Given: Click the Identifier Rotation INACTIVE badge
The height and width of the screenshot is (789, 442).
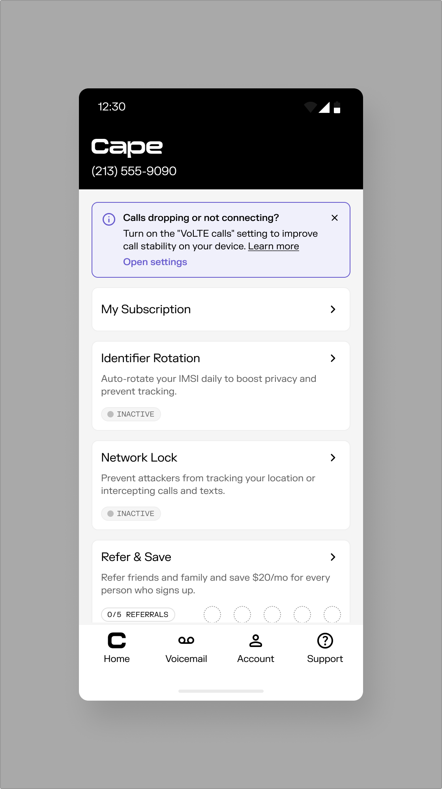Looking at the screenshot, I should coord(131,414).
